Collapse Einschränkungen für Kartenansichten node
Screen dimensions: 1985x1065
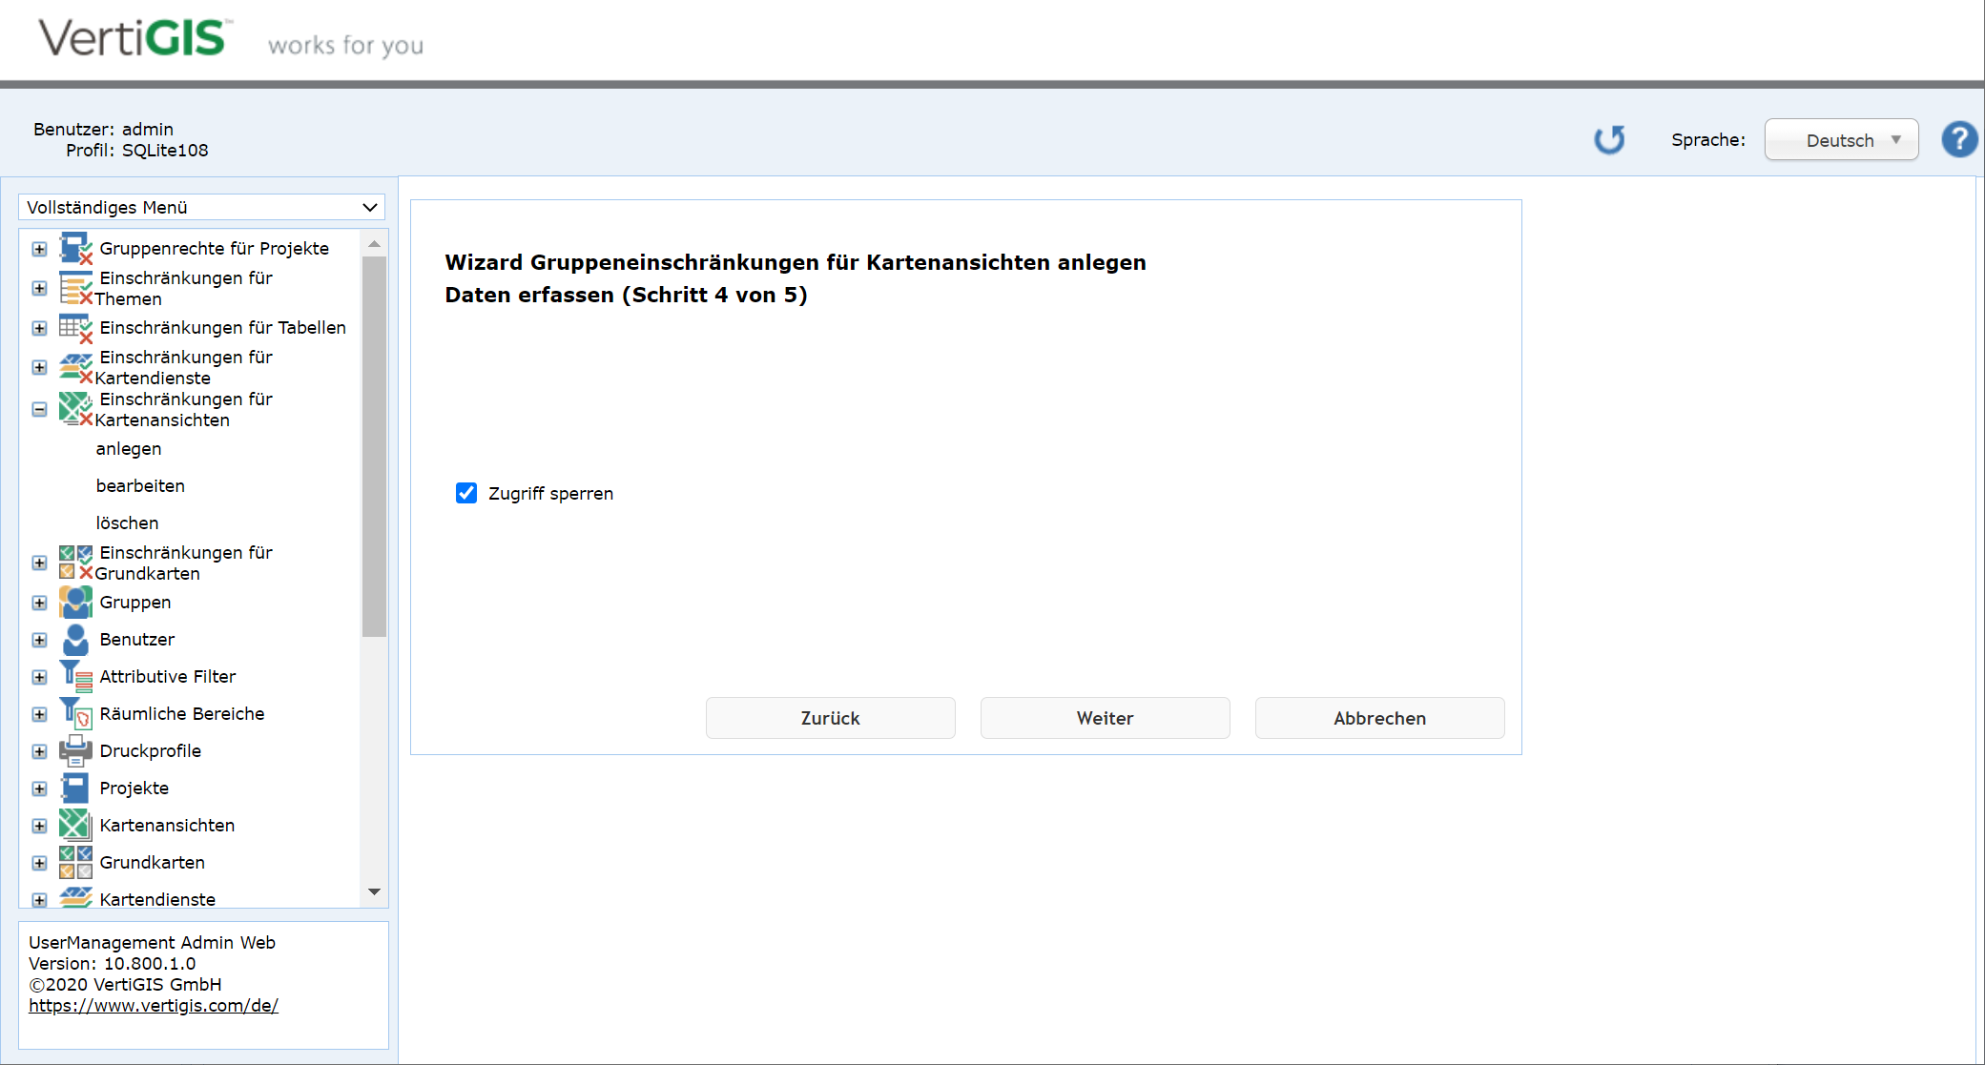(x=39, y=409)
